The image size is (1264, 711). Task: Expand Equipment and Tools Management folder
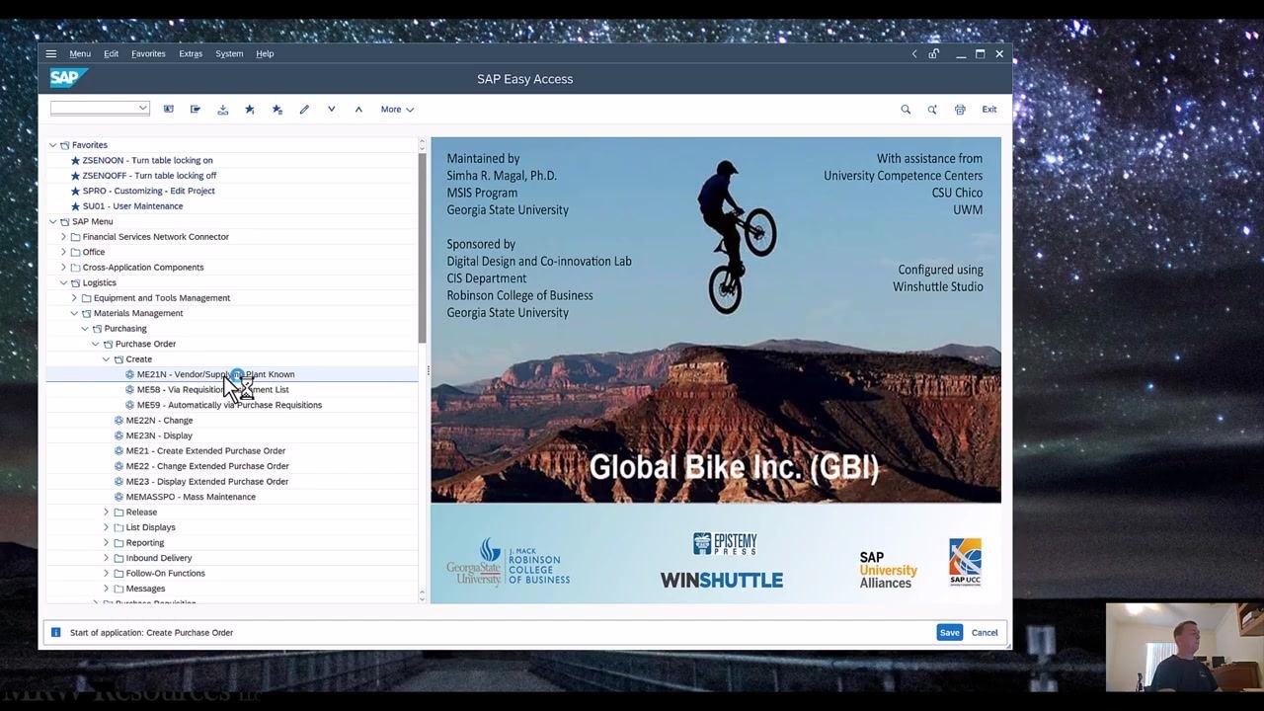[x=74, y=298]
